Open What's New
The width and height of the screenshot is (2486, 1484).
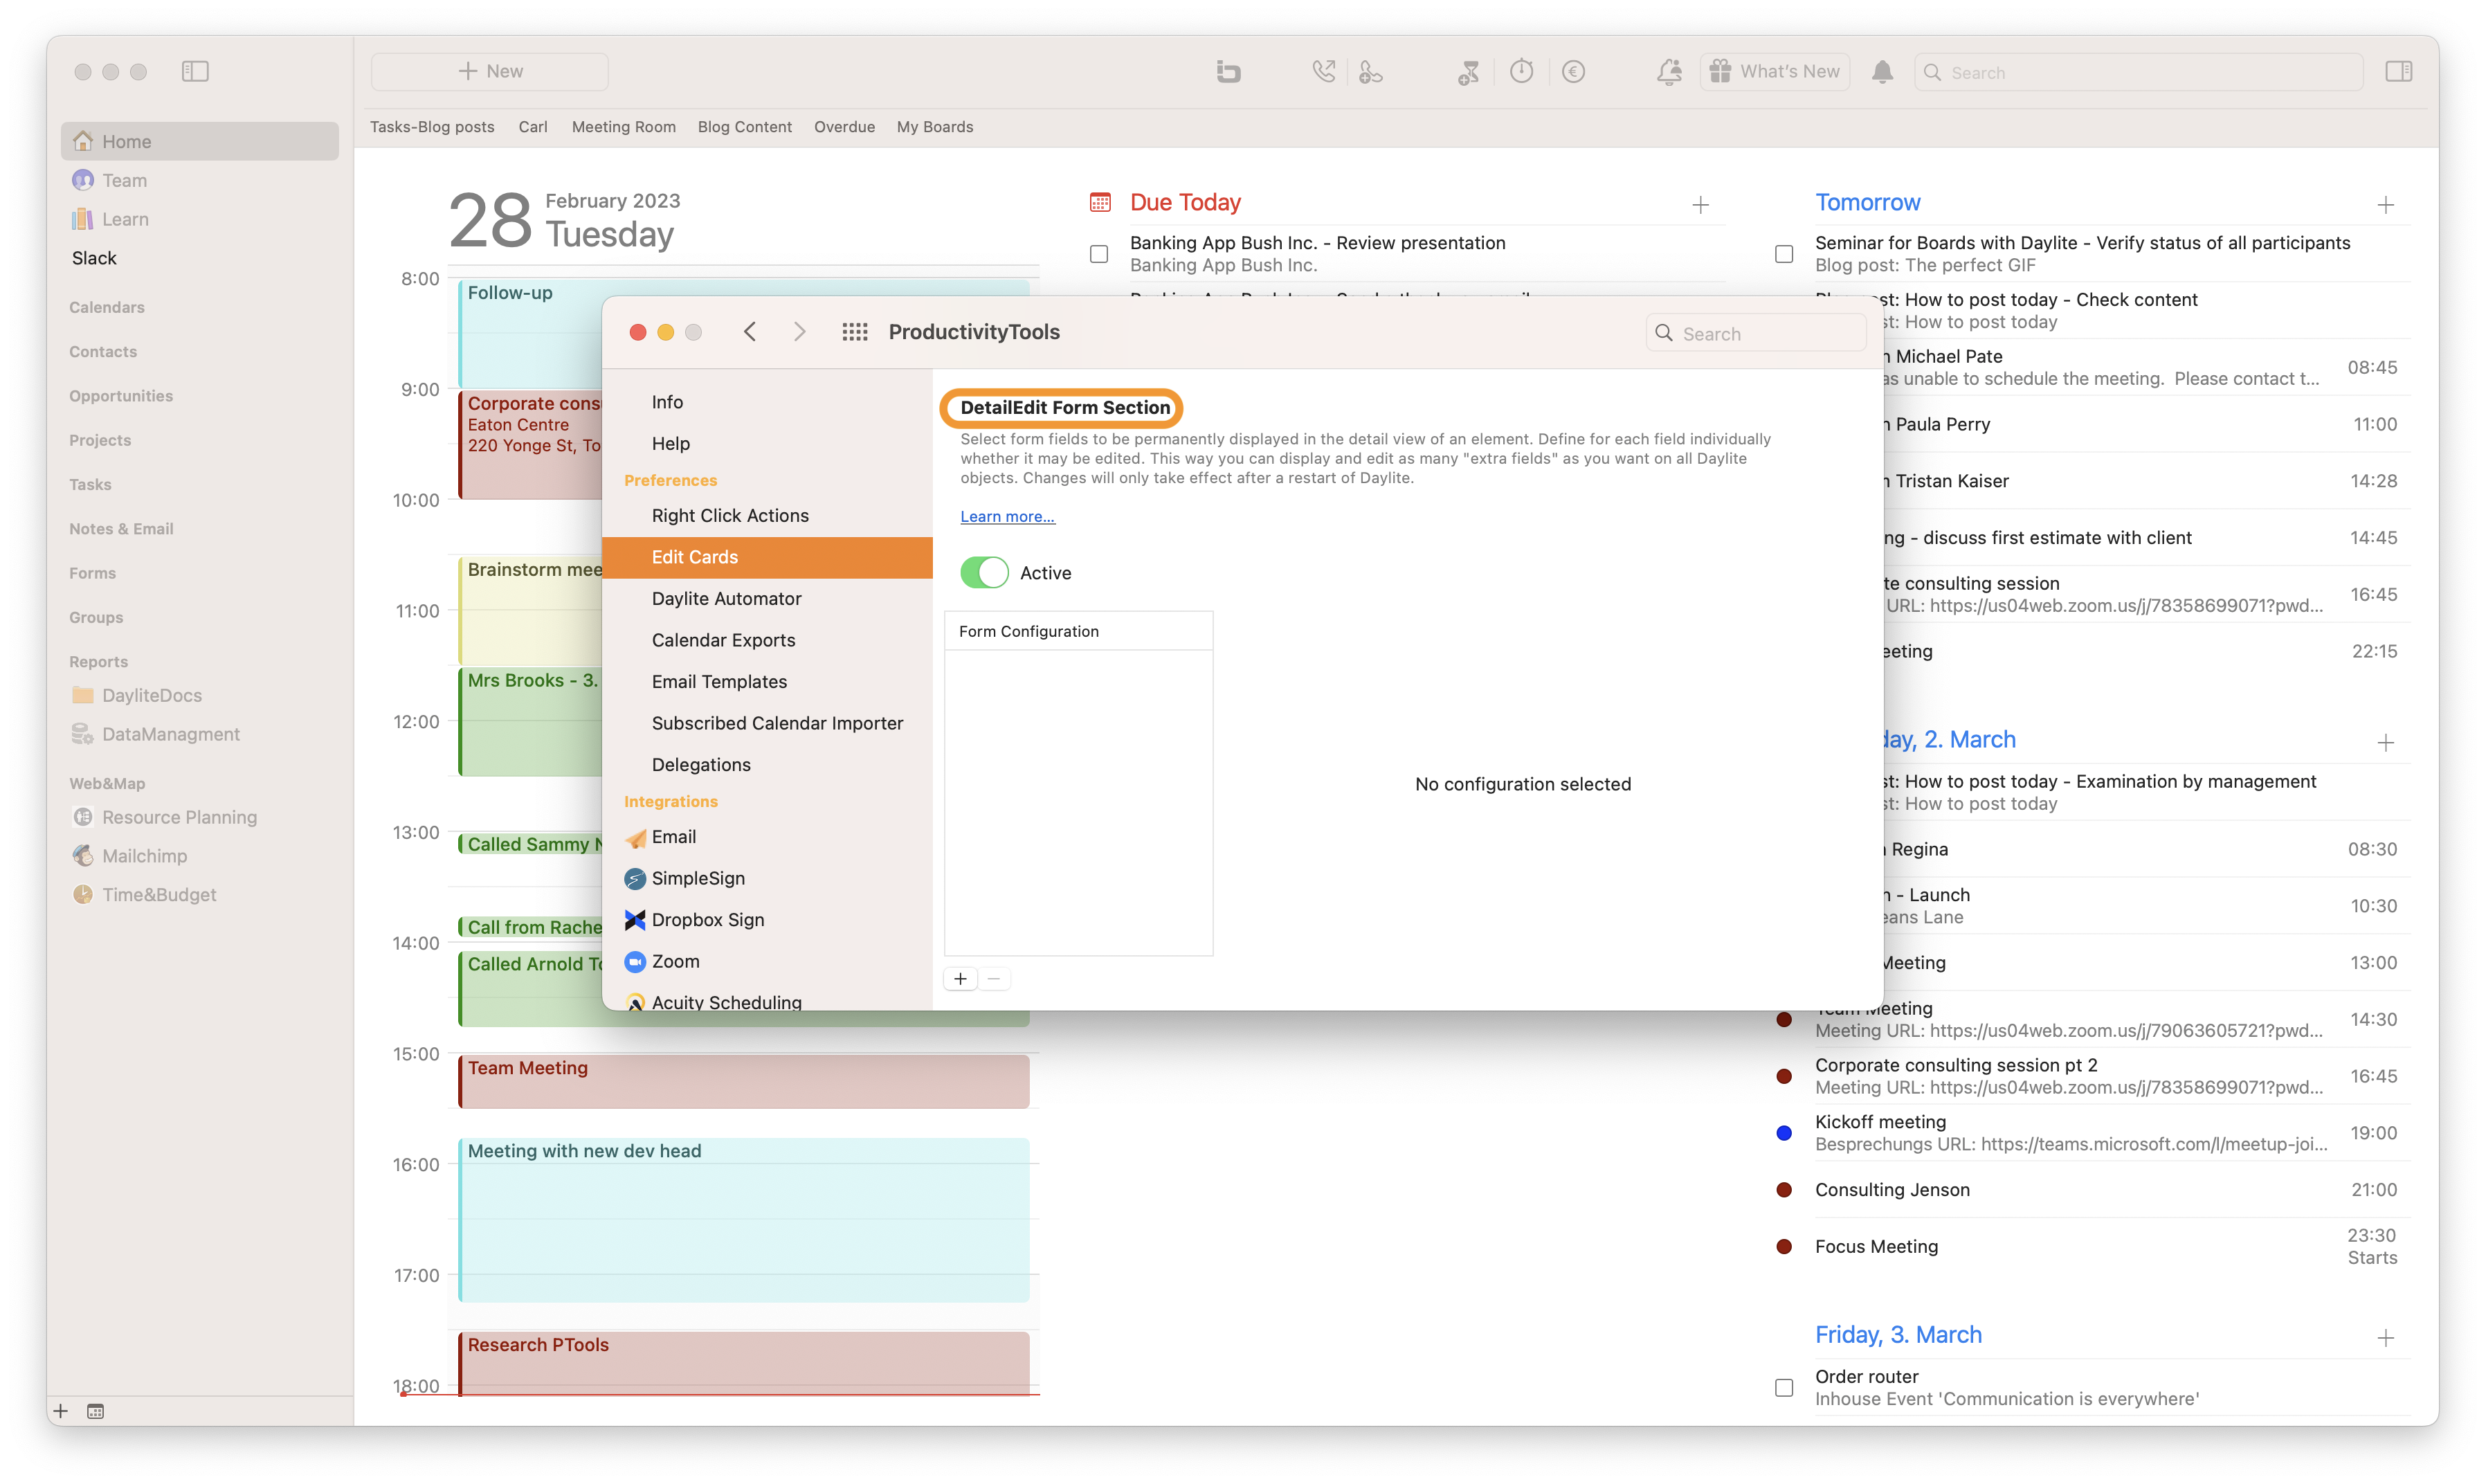coord(1775,71)
